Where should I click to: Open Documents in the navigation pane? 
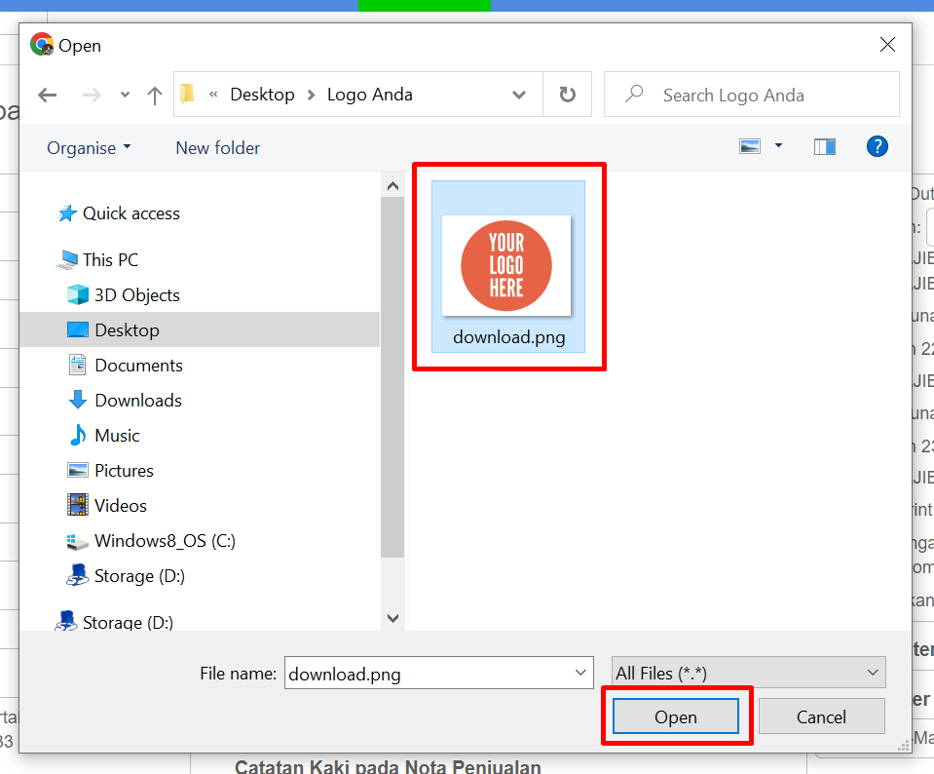click(x=139, y=366)
